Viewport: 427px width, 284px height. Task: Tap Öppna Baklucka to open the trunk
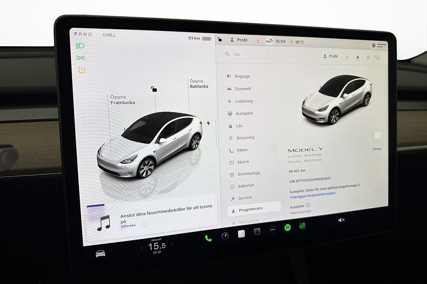coord(199,84)
